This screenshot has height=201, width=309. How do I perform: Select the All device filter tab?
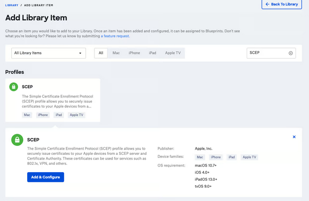click(x=101, y=53)
